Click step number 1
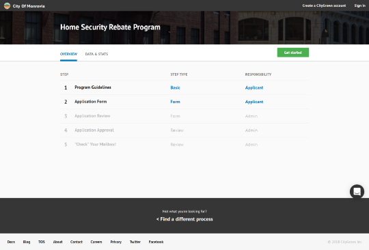369x250 pixels. (x=66, y=87)
